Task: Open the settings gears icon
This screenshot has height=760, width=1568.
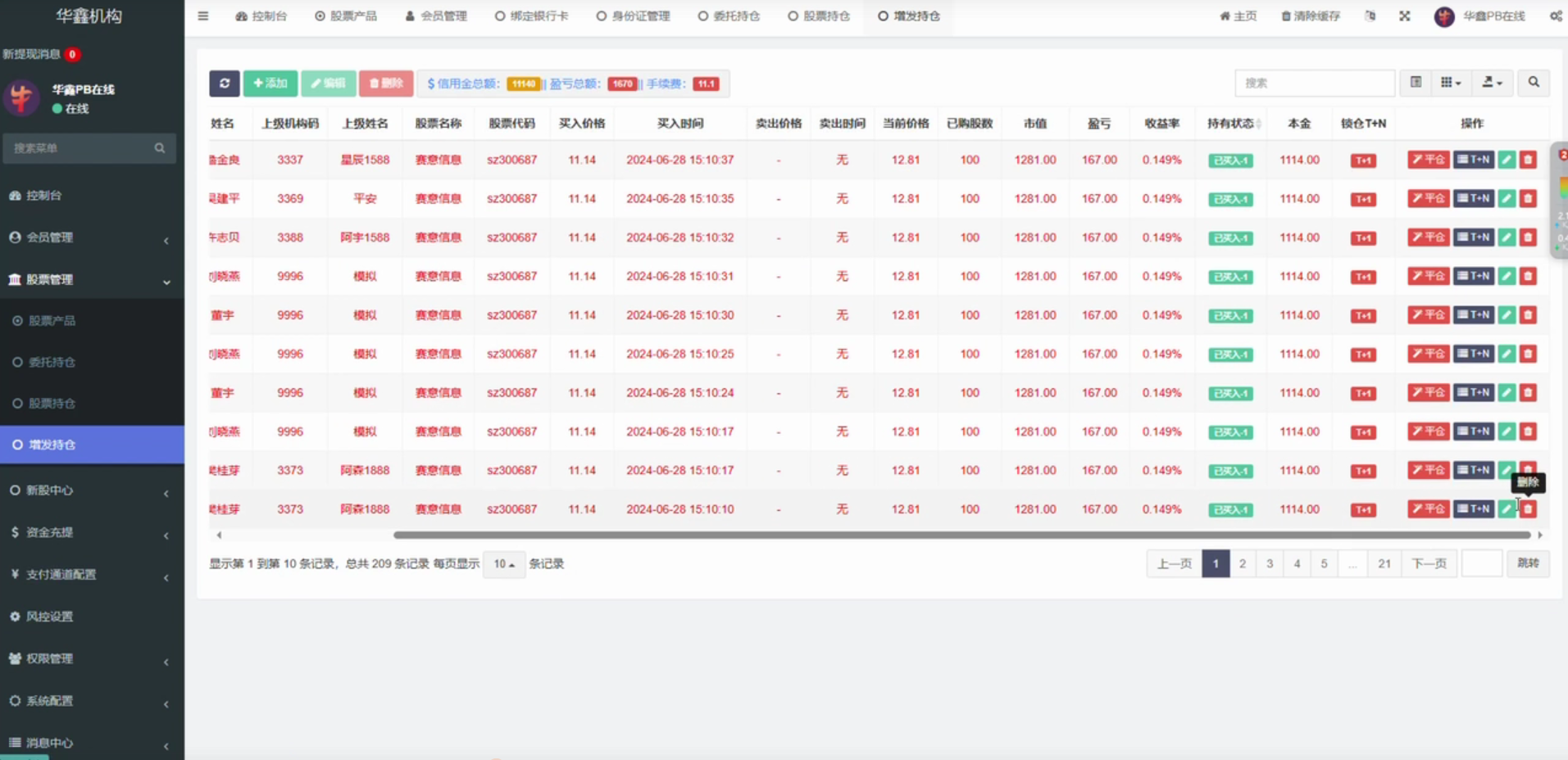Action: coord(1555,16)
